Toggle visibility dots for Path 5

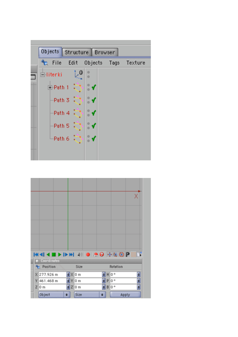(x=88, y=126)
